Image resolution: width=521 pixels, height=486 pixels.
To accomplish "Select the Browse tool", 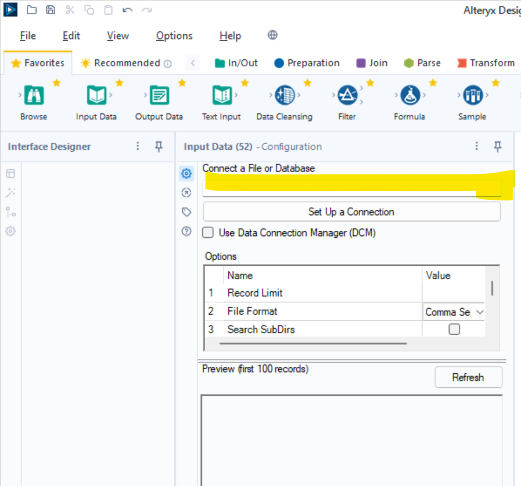I will pyautogui.click(x=33, y=96).
